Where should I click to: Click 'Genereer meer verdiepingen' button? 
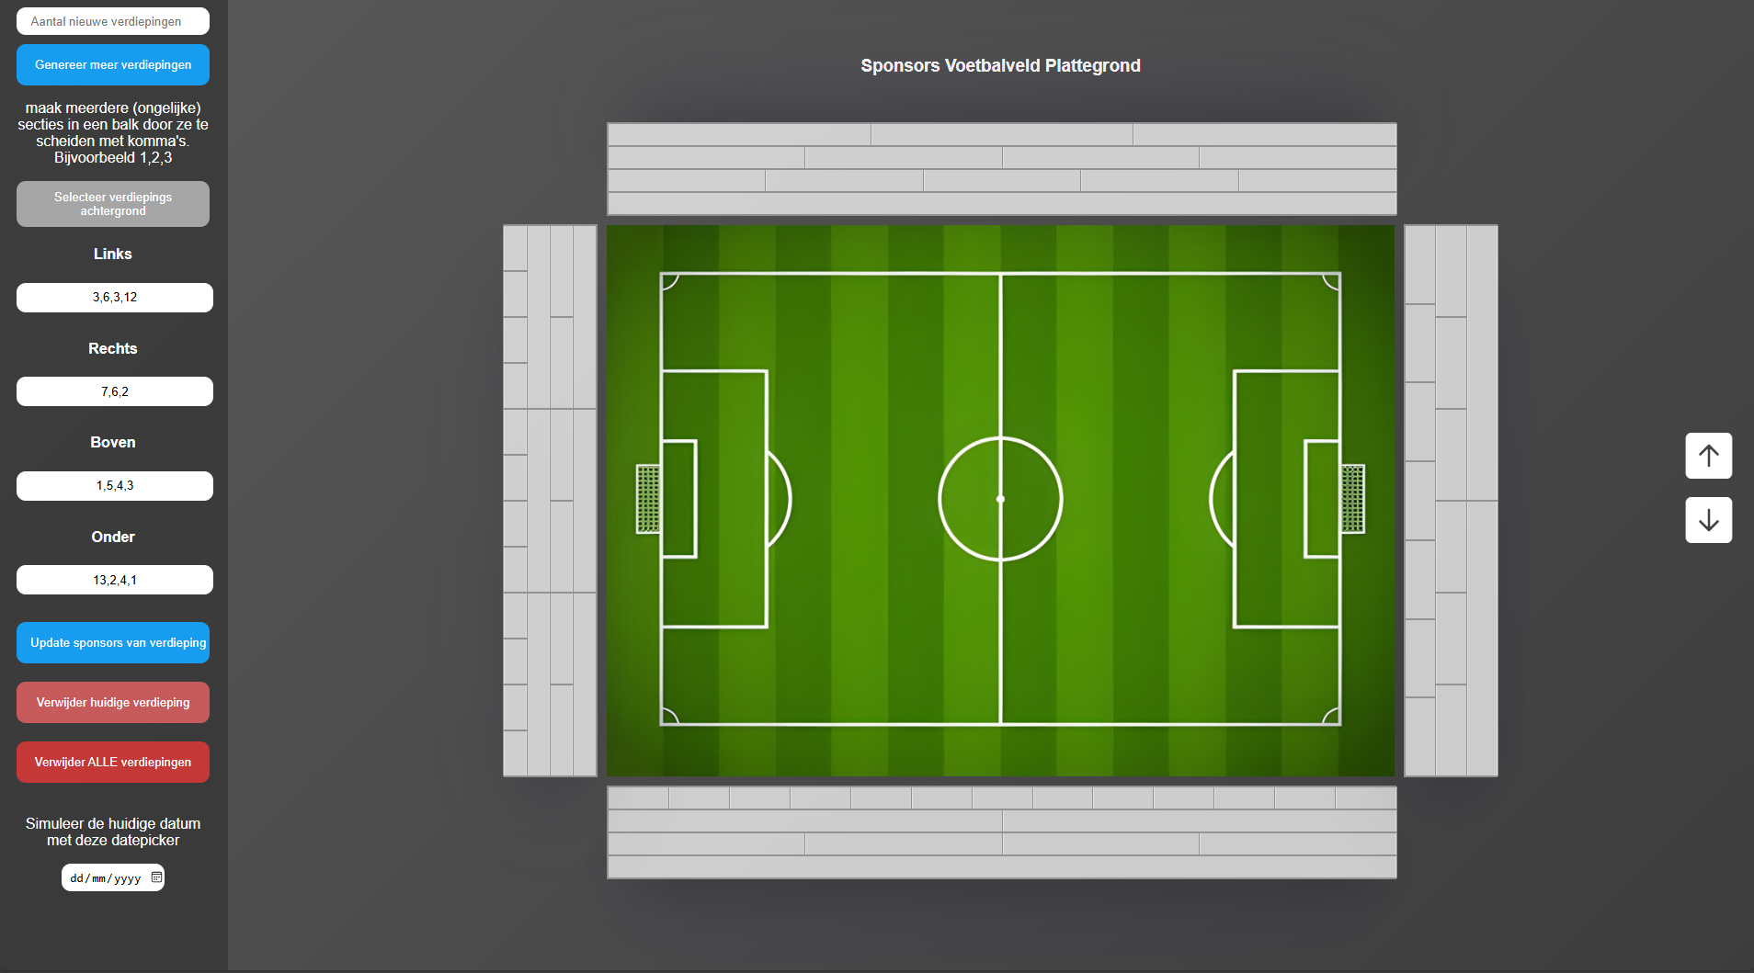click(113, 65)
